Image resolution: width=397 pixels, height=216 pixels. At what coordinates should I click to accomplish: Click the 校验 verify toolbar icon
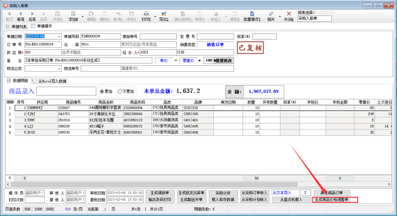[216, 14]
